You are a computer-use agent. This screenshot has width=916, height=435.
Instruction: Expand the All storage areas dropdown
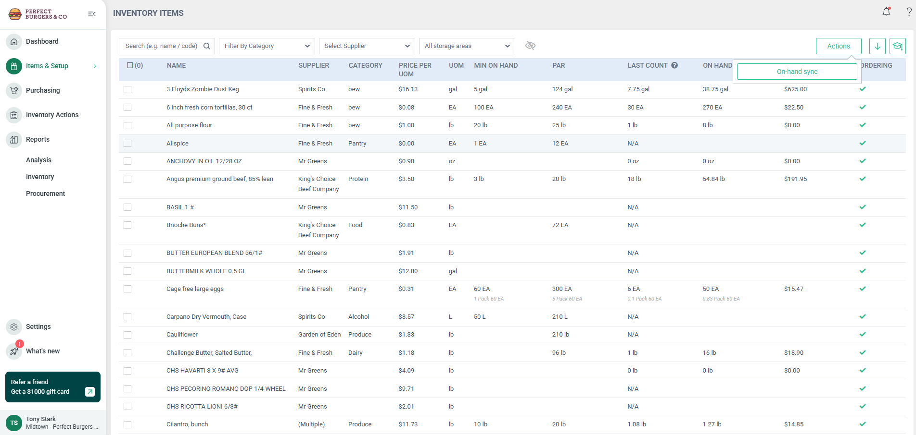point(466,46)
